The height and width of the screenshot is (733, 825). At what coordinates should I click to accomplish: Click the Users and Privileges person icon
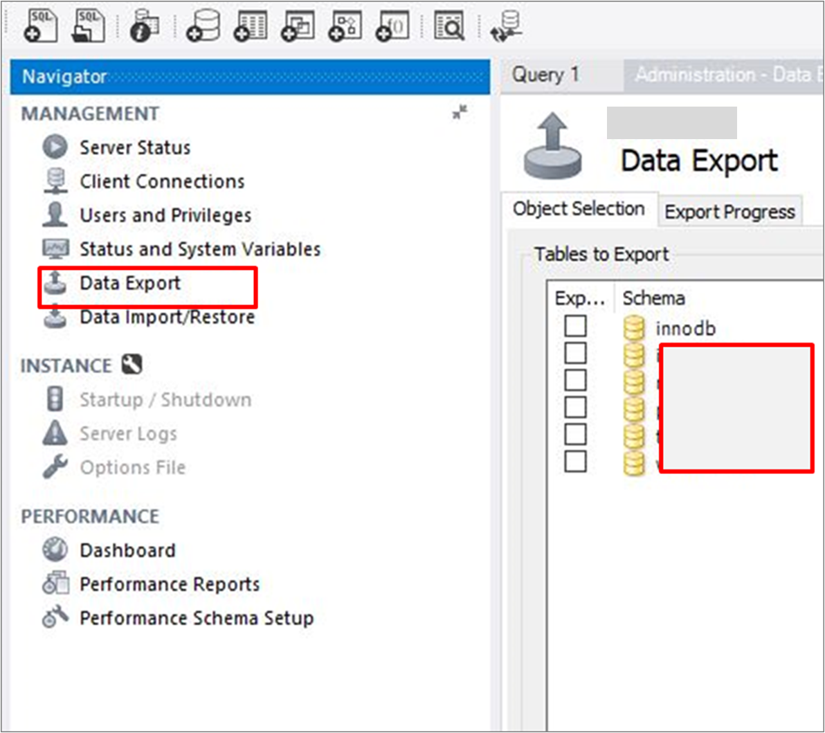(x=55, y=215)
